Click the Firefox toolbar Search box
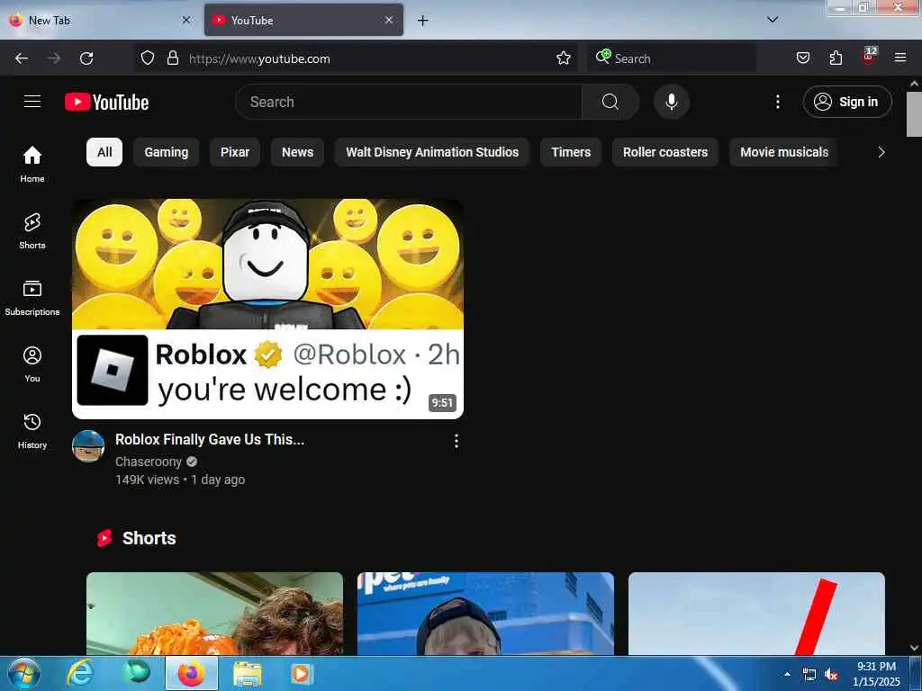This screenshot has width=922, height=691. [671, 58]
